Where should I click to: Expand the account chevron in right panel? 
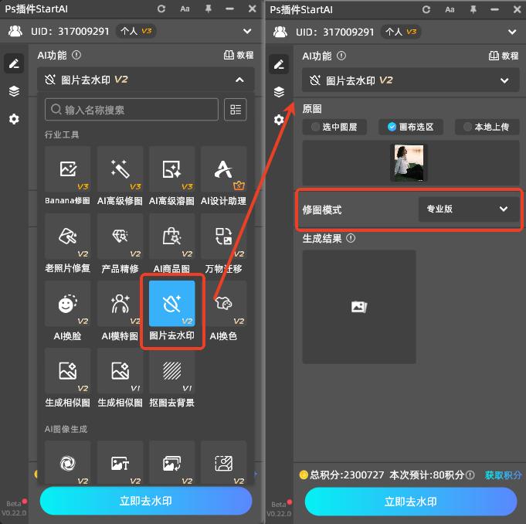512,32
